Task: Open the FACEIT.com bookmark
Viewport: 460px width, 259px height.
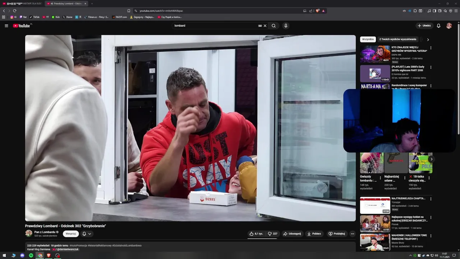Action: click(x=119, y=17)
